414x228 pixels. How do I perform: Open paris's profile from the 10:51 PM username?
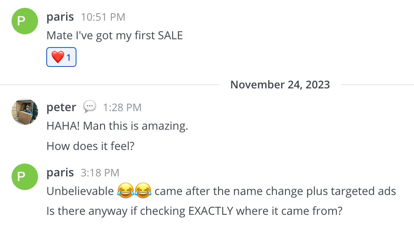[x=60, y=17]
